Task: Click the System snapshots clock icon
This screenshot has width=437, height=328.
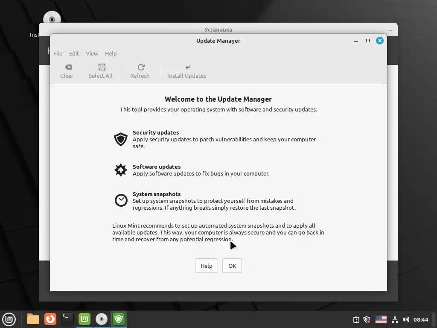Action: pyautogui.click(x=121, y=200)
